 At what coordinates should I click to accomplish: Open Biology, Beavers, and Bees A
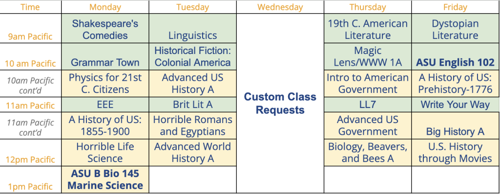(x=368, y=152)
